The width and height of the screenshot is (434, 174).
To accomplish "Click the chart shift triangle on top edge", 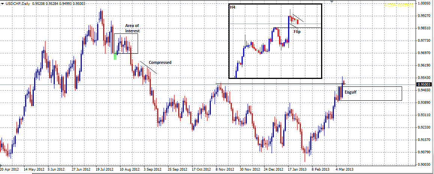I will click(x=332, y=2).
